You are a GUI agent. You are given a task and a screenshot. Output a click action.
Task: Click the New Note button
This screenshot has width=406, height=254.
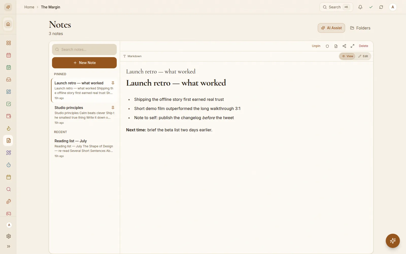[x=84, y=63]
